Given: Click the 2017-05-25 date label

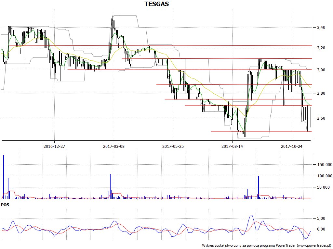Looking at the screenshot, I should pos(173,146).
